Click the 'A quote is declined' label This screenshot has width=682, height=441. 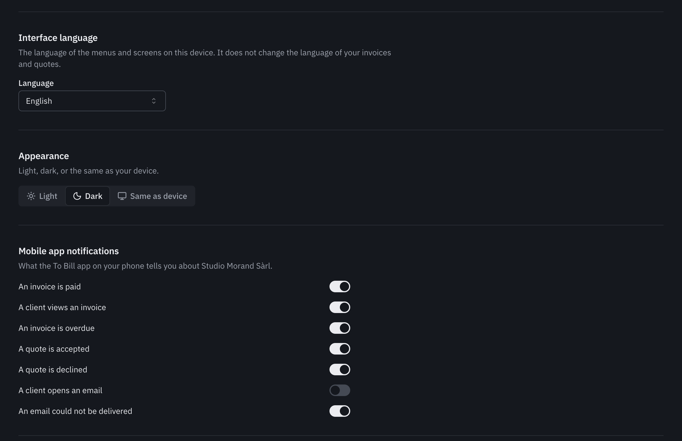pos(53,370)
